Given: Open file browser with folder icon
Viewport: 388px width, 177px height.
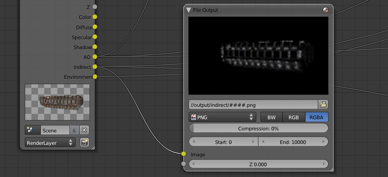Looking at the screenshot, I should tap(323, 104).
